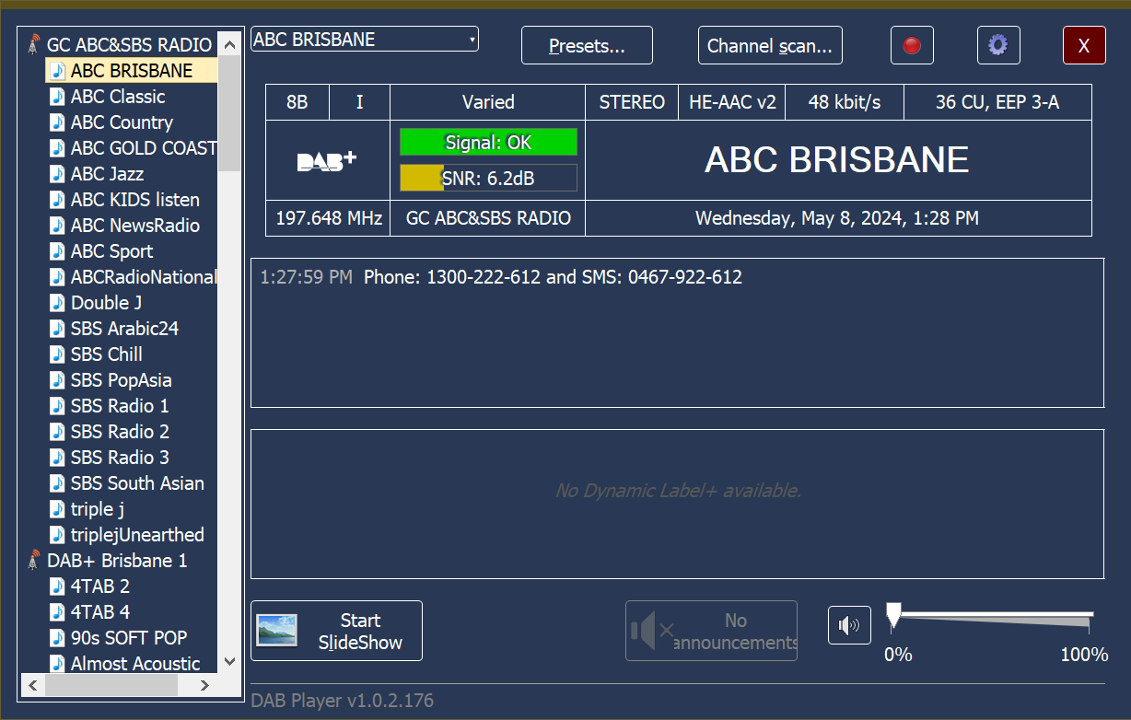Toggle the No announcements button
Screen dimensions: 1131x720
point(711,631)
